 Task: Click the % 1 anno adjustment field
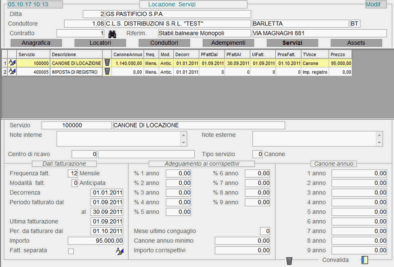178,173
